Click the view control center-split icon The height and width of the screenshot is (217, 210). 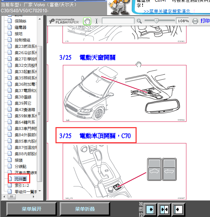(x=164, y=209)
